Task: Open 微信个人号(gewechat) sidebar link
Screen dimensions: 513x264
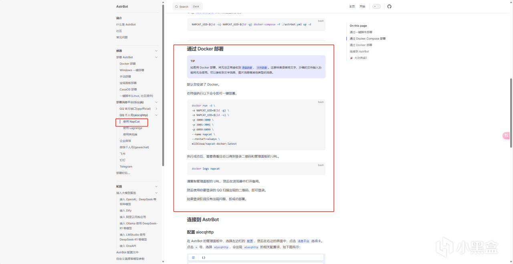Action: (134, 147)
